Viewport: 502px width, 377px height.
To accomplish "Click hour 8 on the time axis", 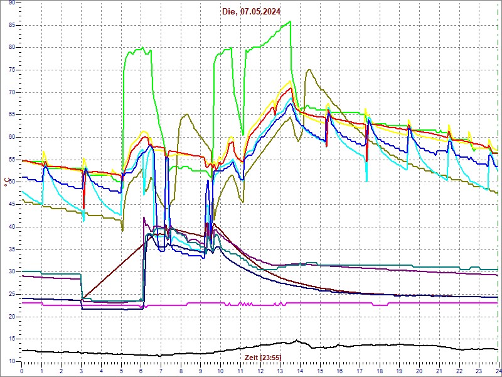I will coord(181,371).
